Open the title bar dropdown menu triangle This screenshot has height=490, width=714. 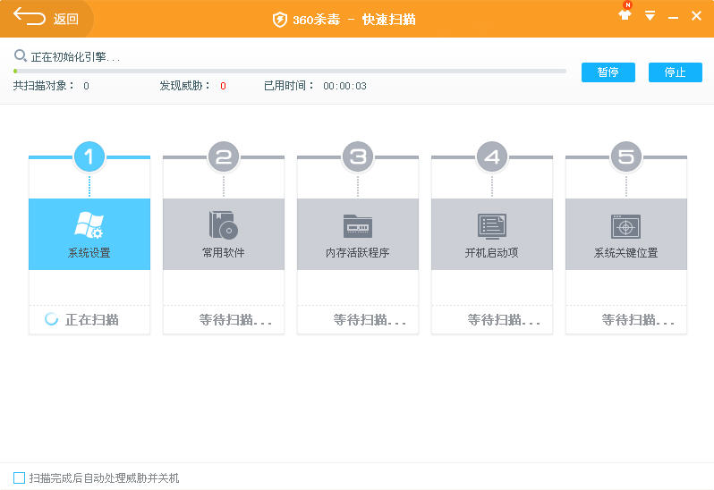[650, 16]
